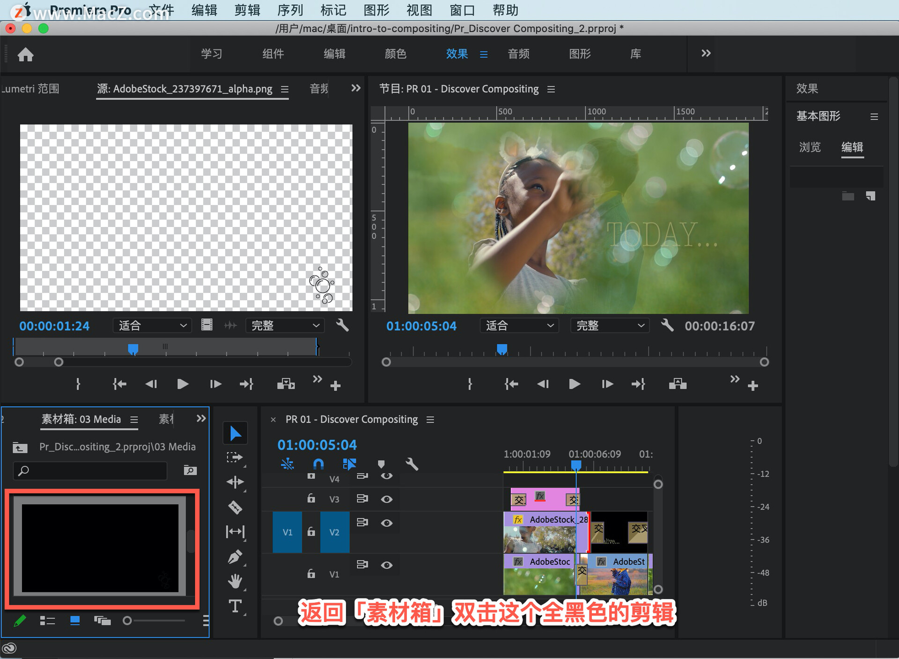
Task: Toggle Linked Selection in timeline
Action: tap(349, 464)
